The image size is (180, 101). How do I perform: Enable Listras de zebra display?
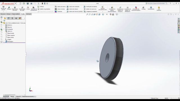click(x=60, y=9)
